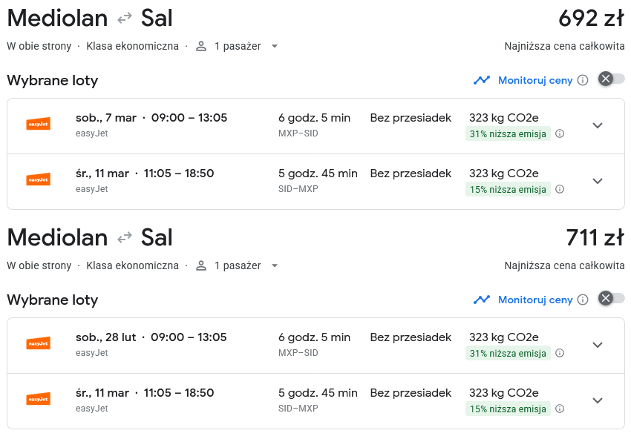Image resolution: width=631 pixels, height=436 pixels.
Task: Open info icon beside bottom Monitoruj ceny
Action: (x=582, y=300)
